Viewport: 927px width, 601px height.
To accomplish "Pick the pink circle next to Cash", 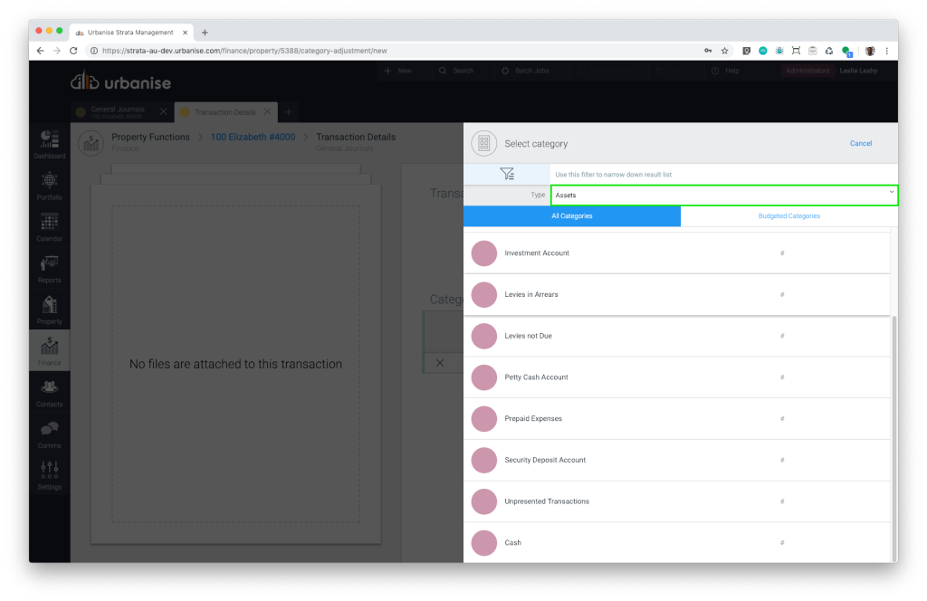I will pyautogui.click(x=484, y=543).
